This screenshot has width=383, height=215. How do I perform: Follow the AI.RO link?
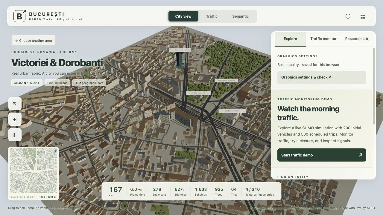click(x=371, y=208)
